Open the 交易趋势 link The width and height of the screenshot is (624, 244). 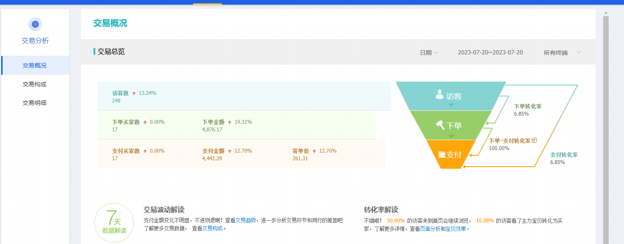pyautogui.click(x=246, y=220)
